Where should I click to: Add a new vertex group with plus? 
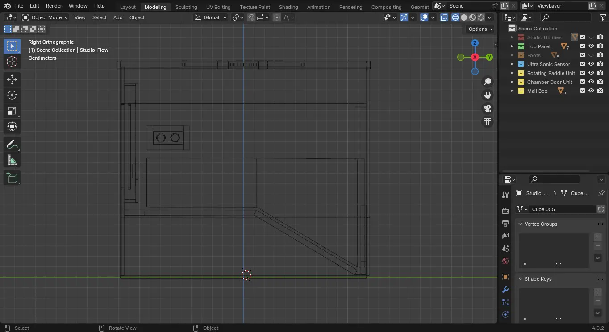pyautogui.click(x=598, y=237)
